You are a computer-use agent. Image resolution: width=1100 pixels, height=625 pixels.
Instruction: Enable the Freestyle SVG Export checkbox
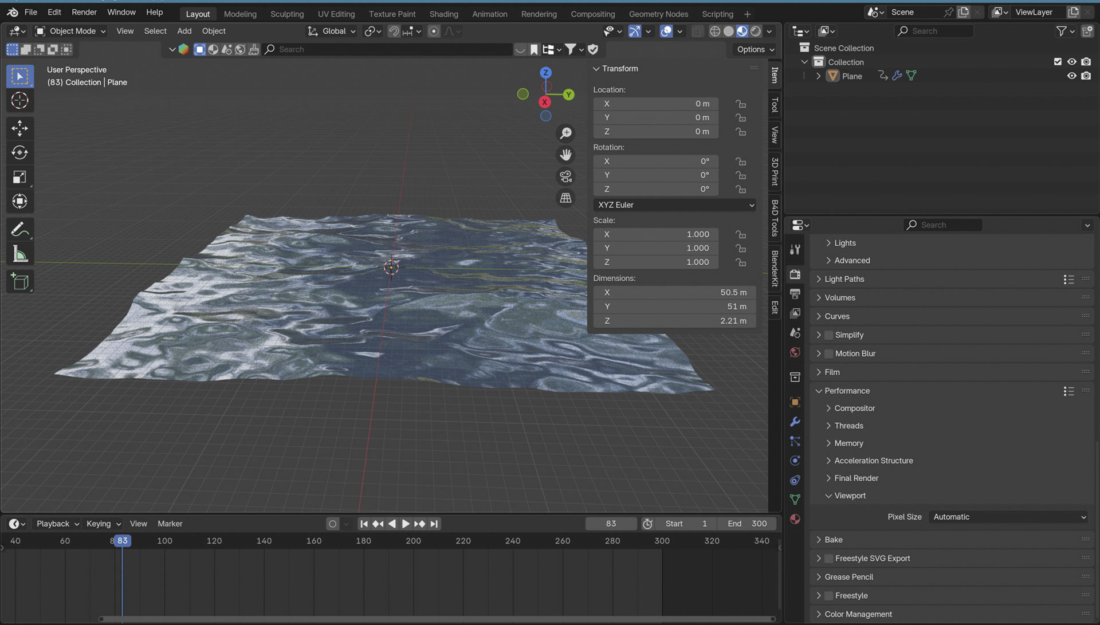coord(828,559)
